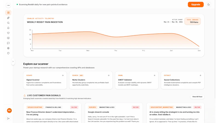The height and width of the screenshot is (123, 219).
Task: Click 'WEEKLY REDDIT PAIN INGESTION' heading
Action: (45, 22)
